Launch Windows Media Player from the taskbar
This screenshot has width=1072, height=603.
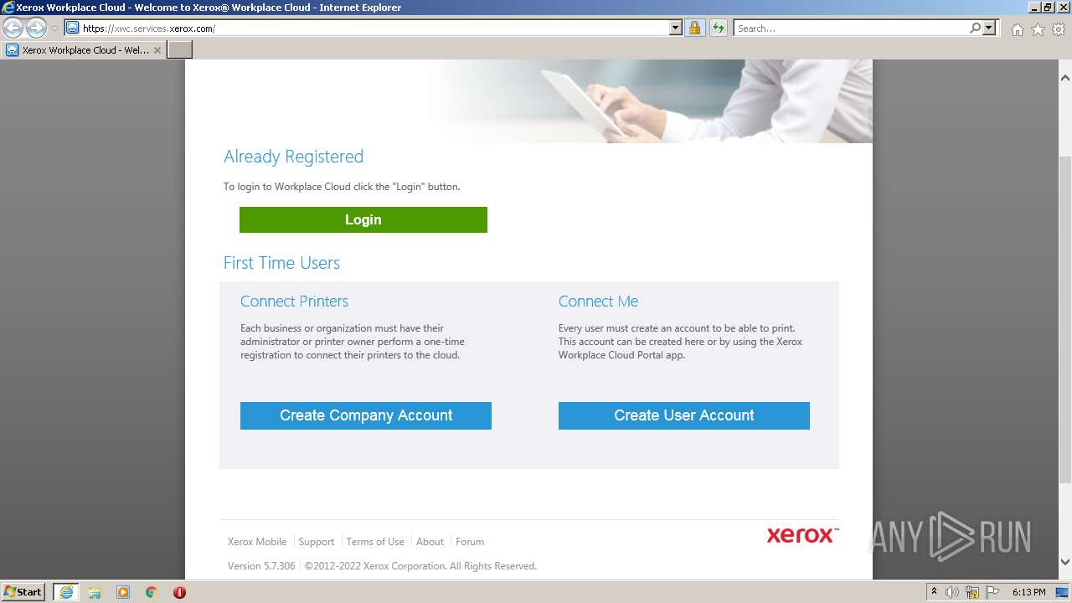[123, 592]
